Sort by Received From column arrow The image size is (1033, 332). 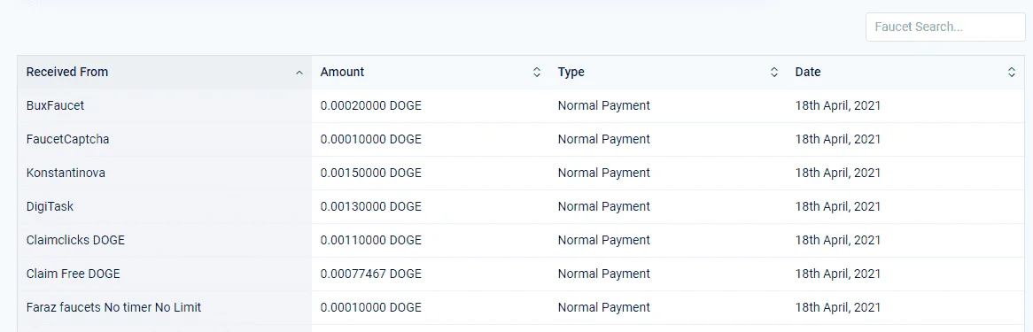tap(299, 73)
